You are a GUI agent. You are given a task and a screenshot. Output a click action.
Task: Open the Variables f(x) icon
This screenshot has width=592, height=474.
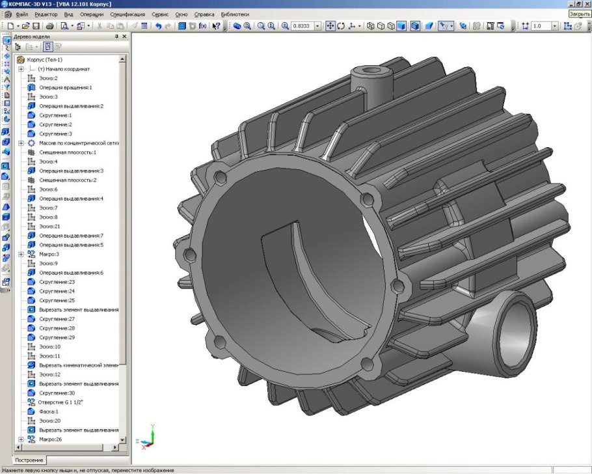click(x=202, y=26)
